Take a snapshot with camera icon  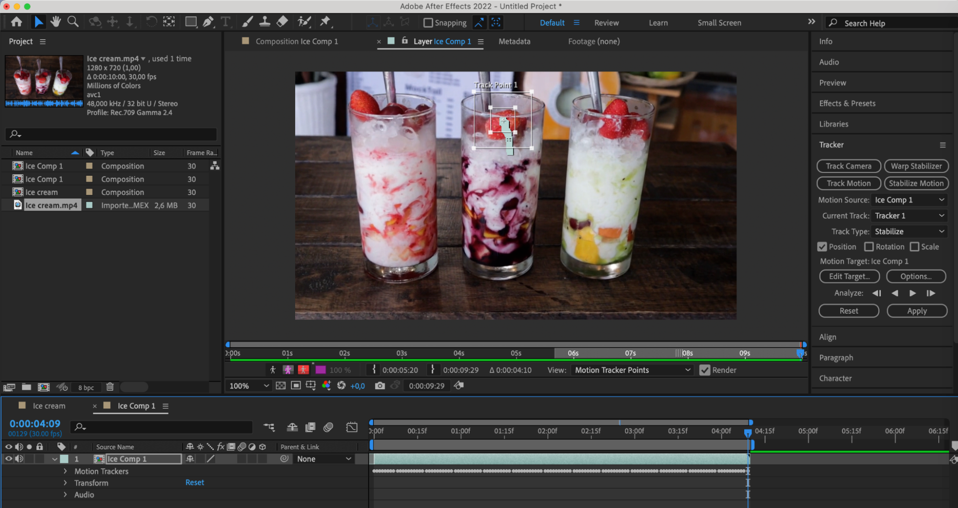(380, 385)
